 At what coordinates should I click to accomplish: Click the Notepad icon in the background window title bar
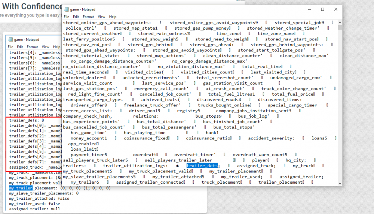[10, 39]
